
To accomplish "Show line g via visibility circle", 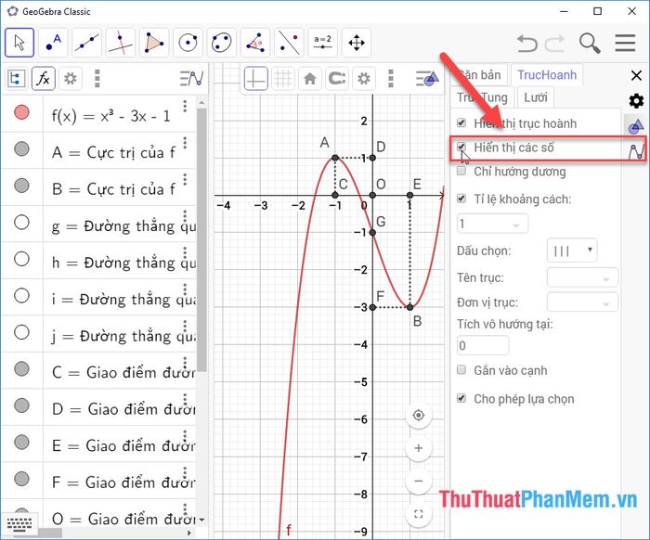I will [21, 223].
